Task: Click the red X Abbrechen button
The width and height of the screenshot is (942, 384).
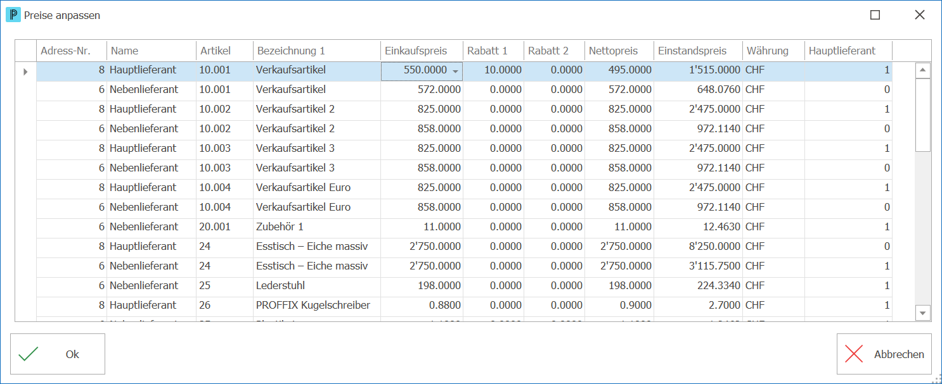Action: [x=884, y=354]
